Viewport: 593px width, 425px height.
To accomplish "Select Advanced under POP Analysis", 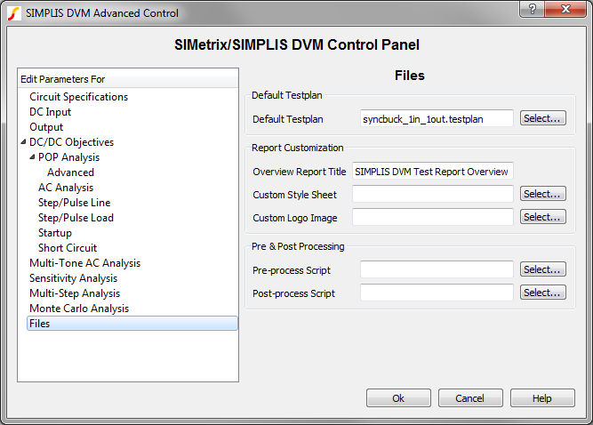I will 70,172.
